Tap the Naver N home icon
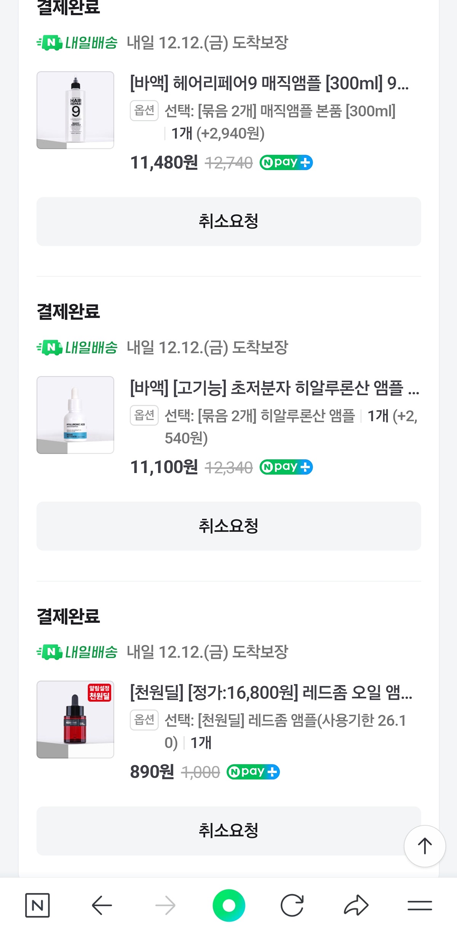The image size is (457, 933). (37, 905)
